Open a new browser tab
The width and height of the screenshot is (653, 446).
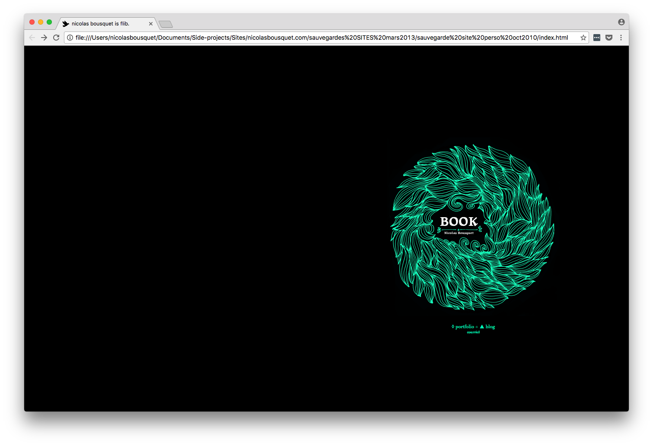(x=166, y=24)
